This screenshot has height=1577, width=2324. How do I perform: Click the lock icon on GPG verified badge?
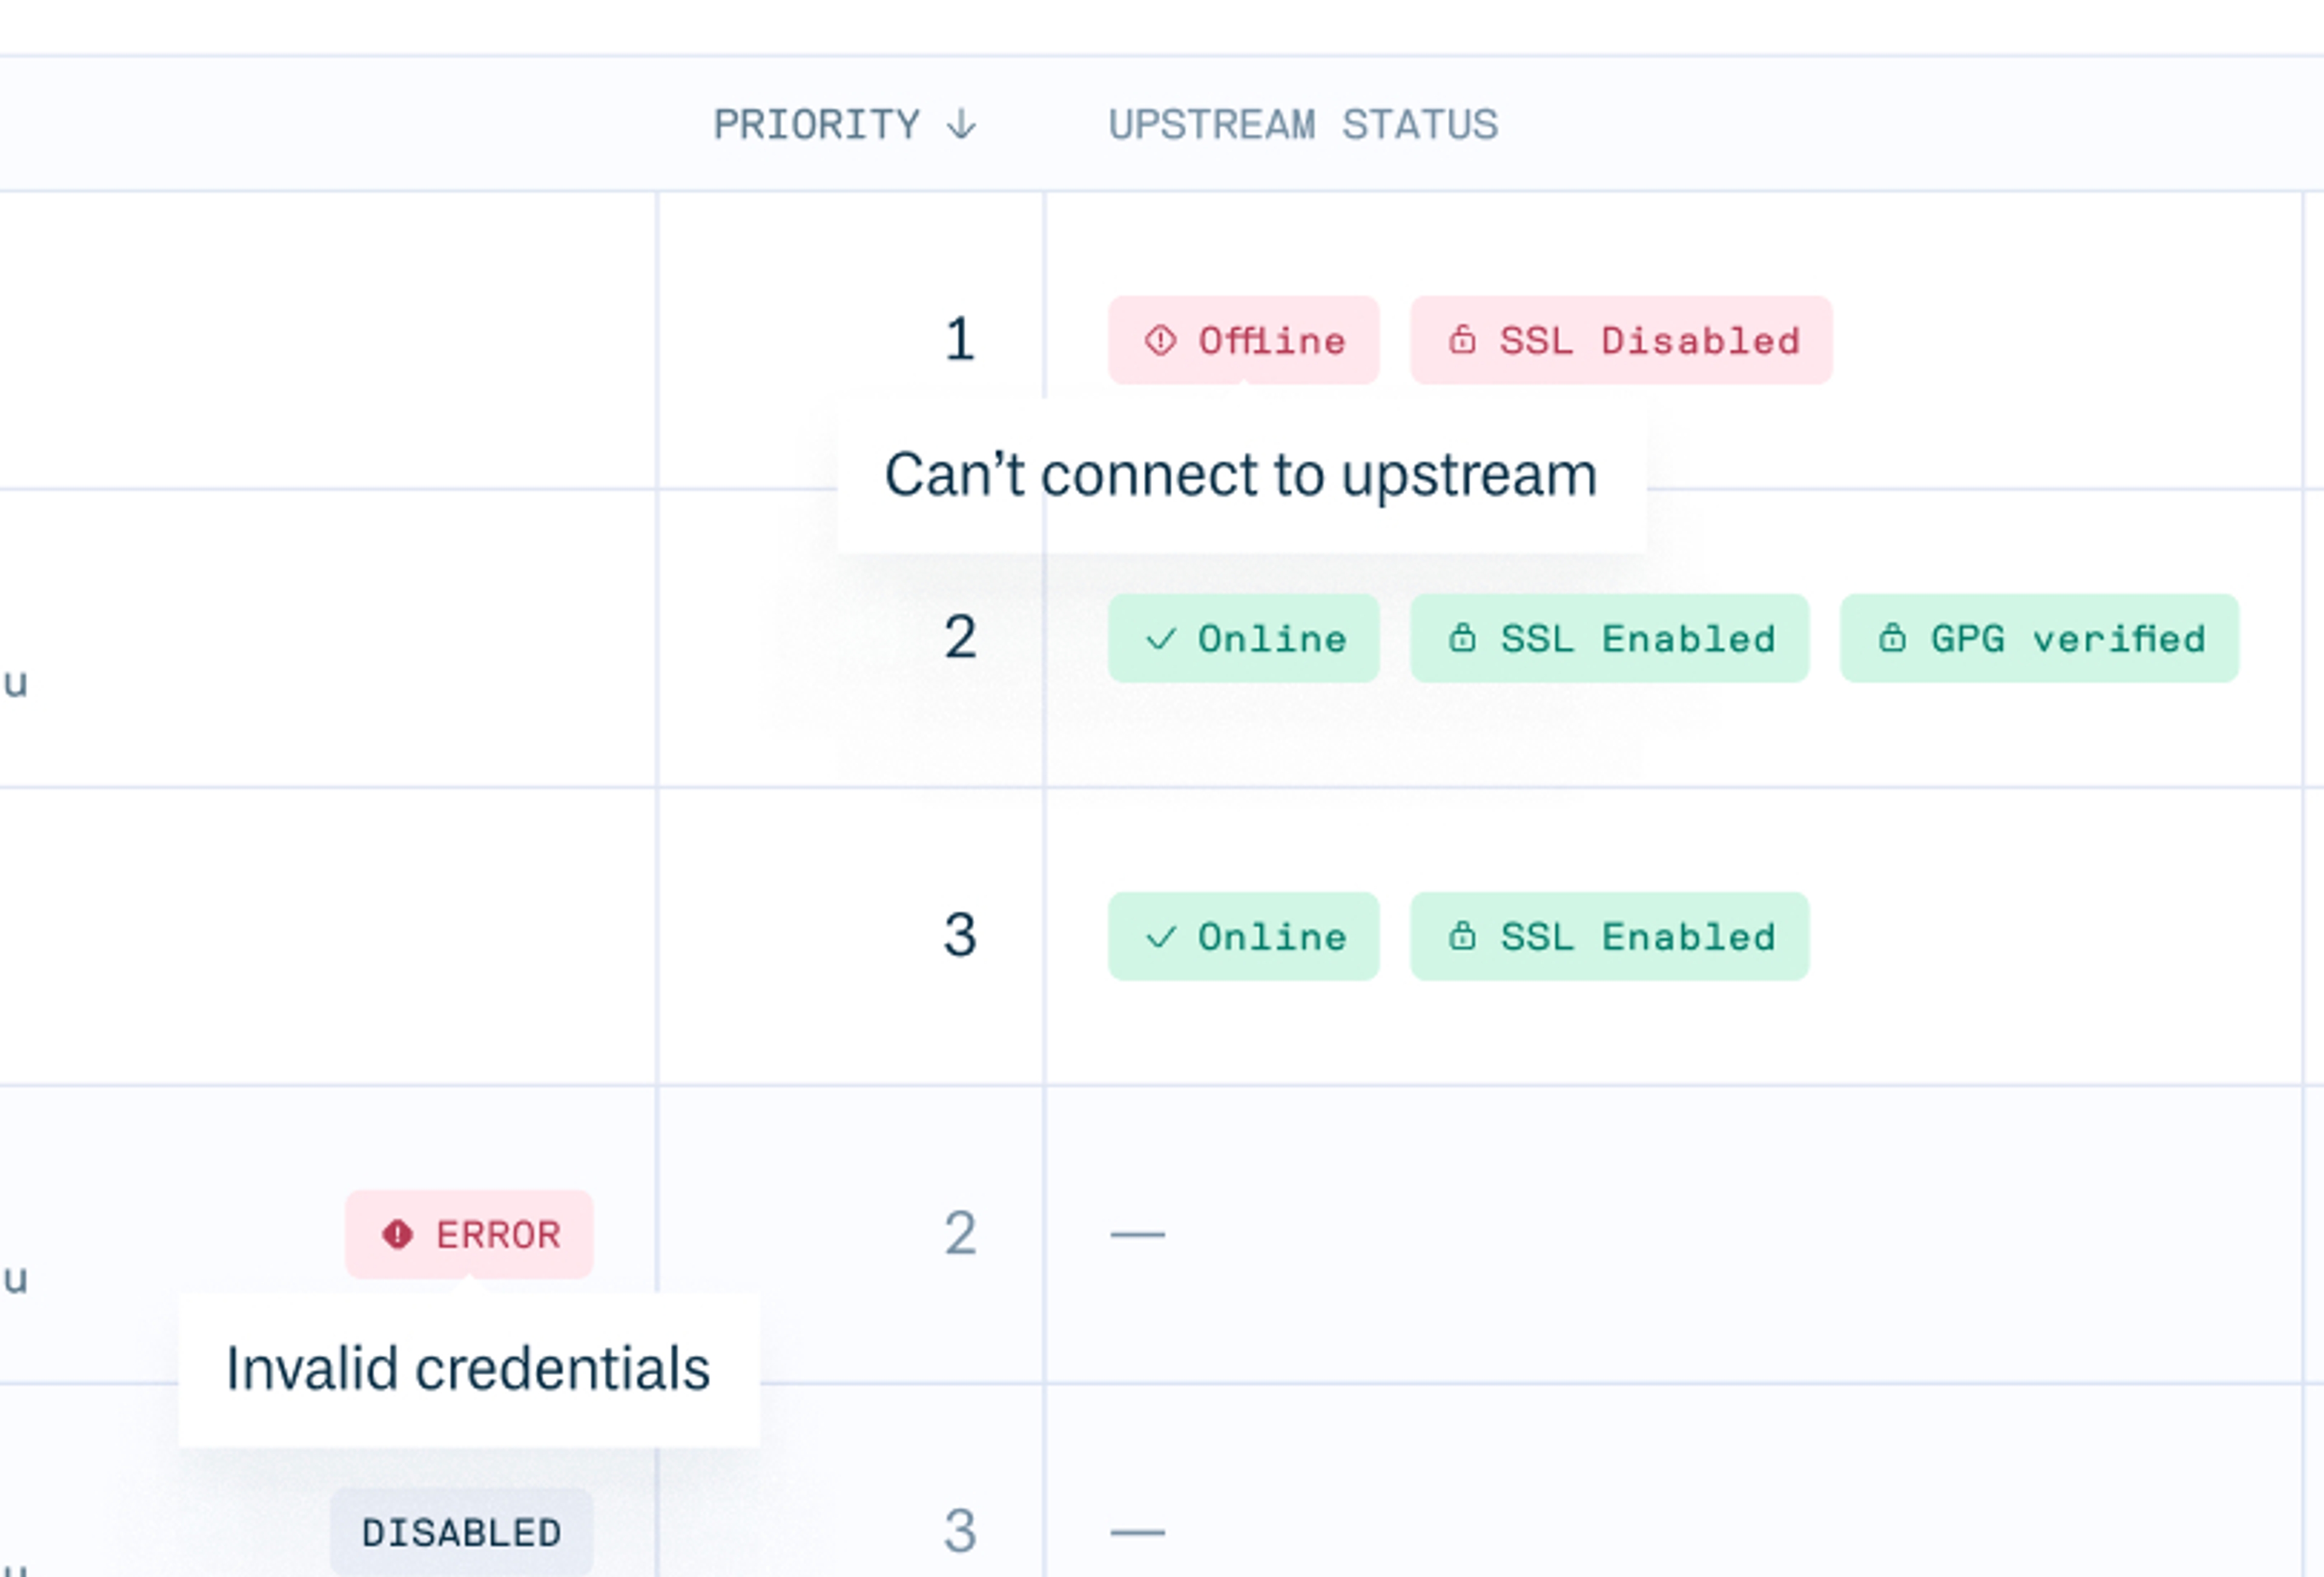tap(1893, 639)
